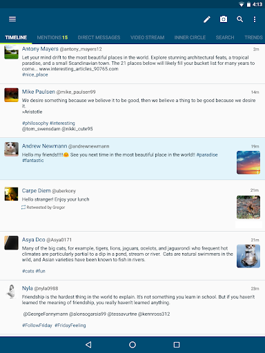Open the three-dot overflow menu
This screenshot has width=265, height=353.
[x=255, y=19]
